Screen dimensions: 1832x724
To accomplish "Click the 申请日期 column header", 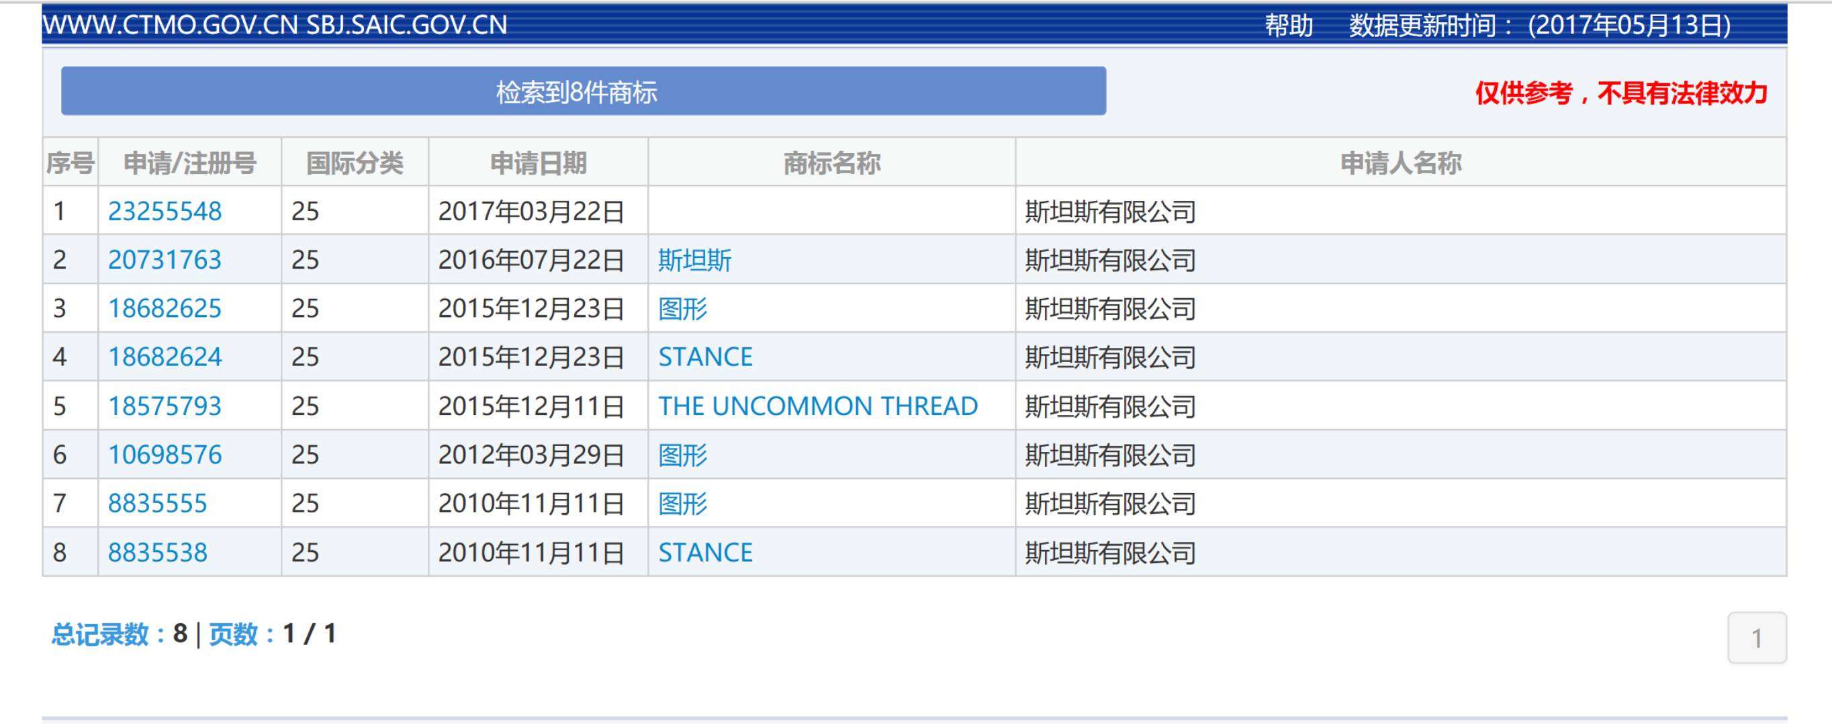I will 539,163.
